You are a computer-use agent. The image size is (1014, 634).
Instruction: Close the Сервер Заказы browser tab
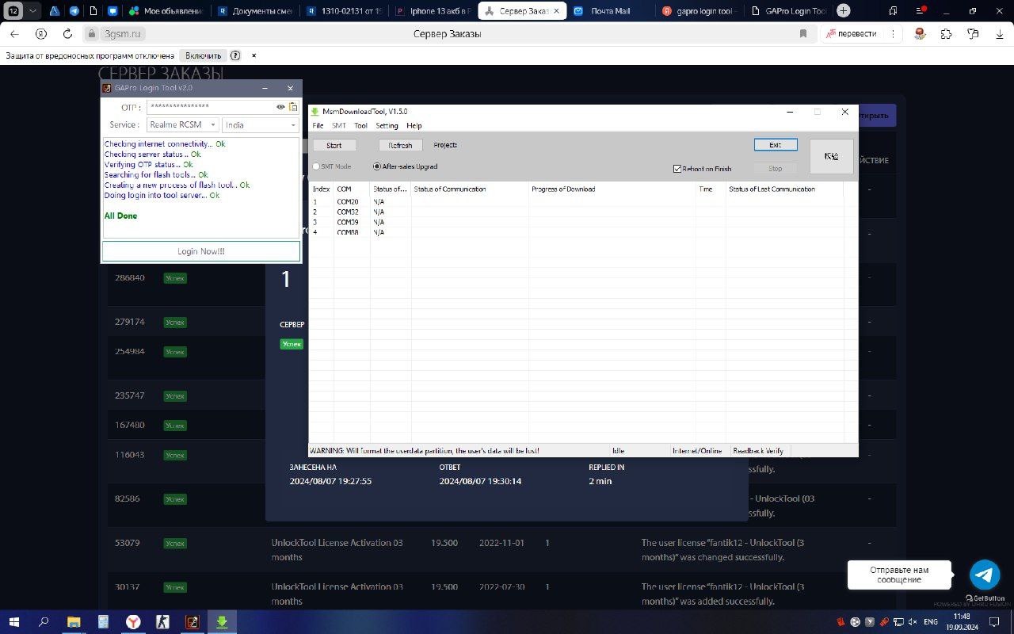pyautogui.click(x=556, y=11)
